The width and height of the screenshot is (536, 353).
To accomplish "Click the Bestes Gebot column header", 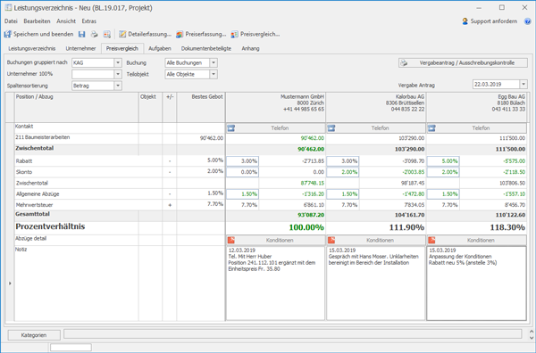I will (x=201, y=107).
